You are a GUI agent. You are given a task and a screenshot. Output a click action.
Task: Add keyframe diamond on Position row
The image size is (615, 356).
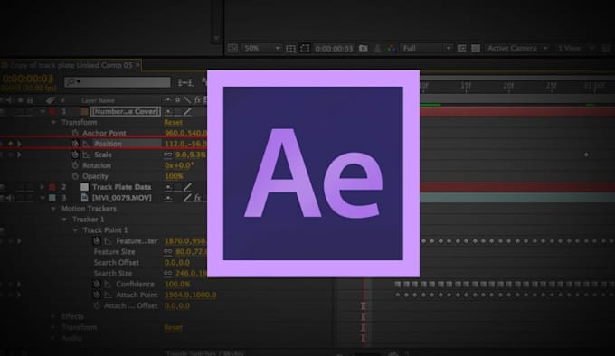pyautogui.click(x=11, y=144)
